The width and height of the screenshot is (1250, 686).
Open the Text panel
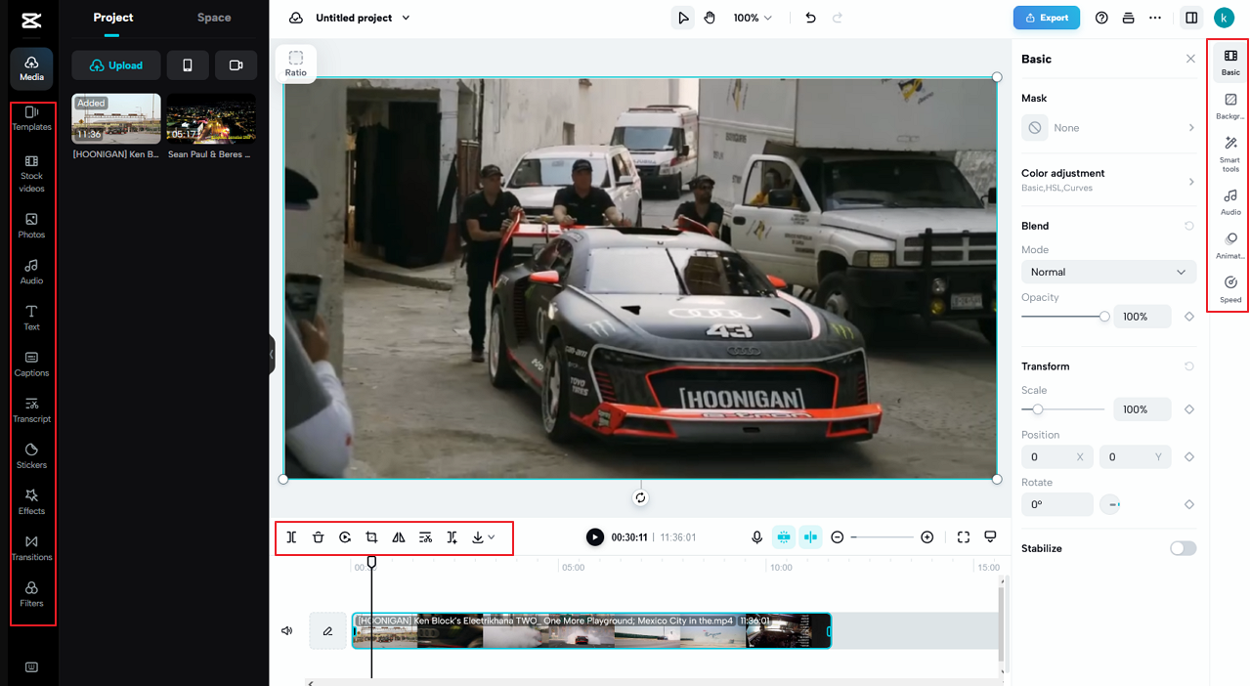(31, 318)
